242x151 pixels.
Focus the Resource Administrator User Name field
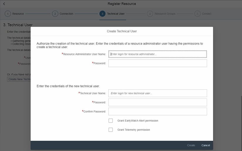[x=158, y=54]
